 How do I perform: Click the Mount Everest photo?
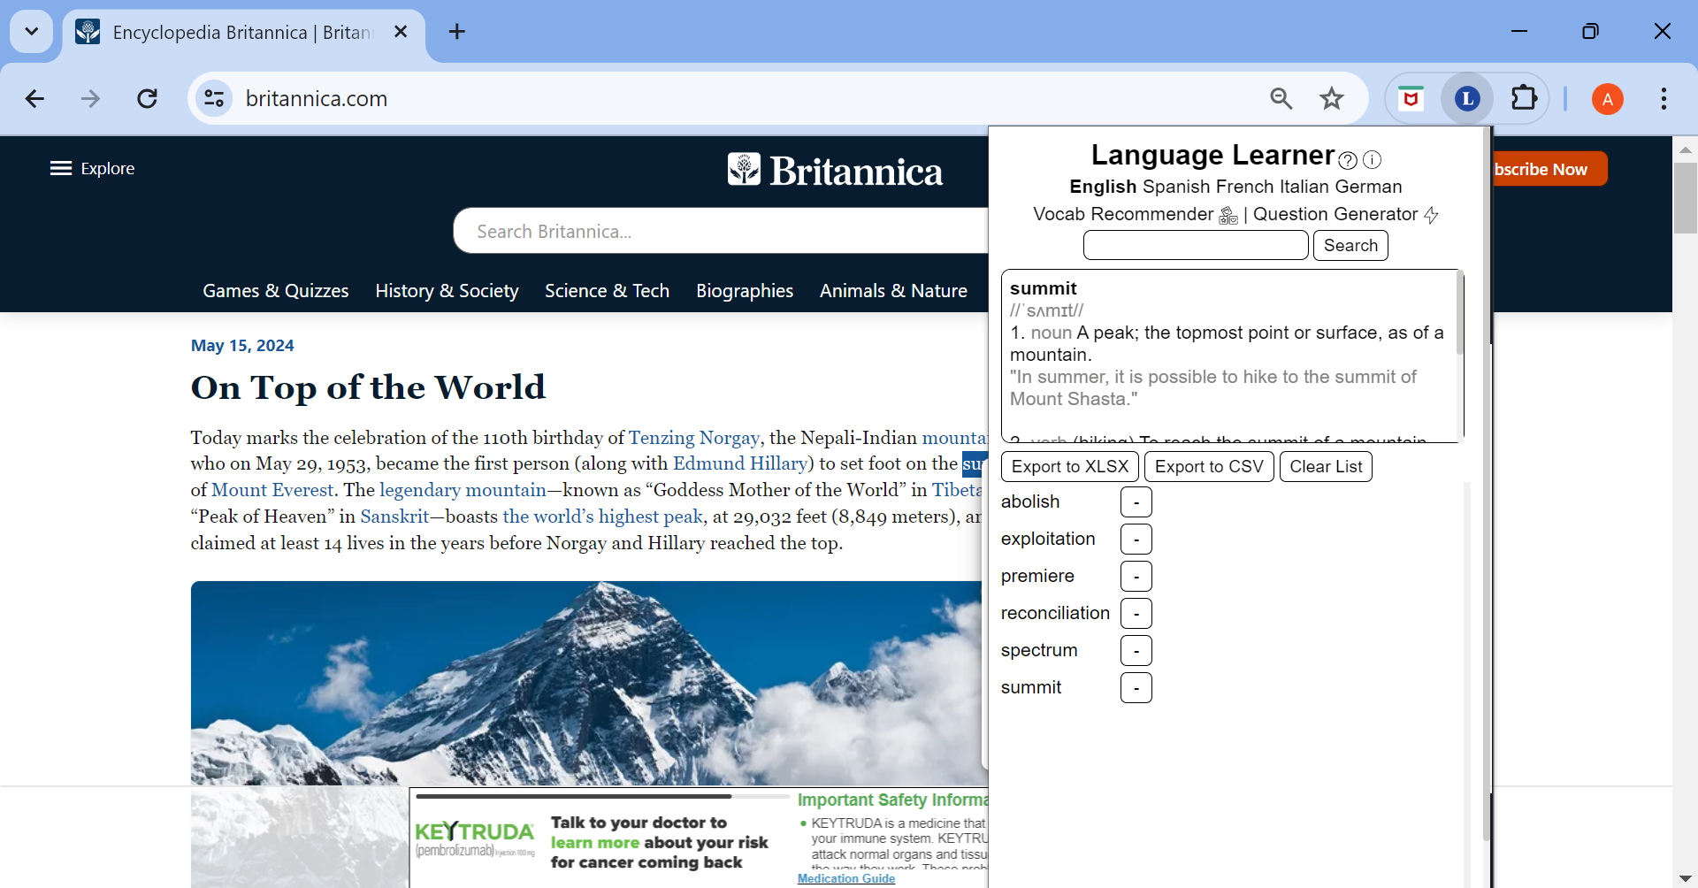click(588, 683)
